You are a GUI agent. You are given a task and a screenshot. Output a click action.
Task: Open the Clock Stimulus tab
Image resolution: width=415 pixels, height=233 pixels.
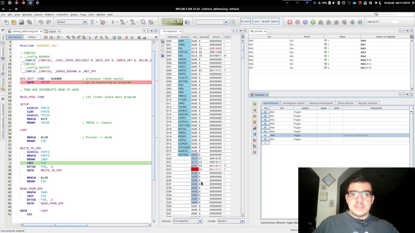346,103
